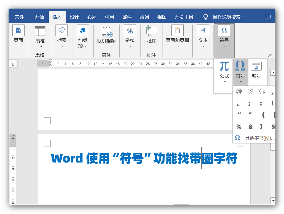Insert the percent sign symbol
The width and height of the screenshot is (284, 214).
click(x=239, y=127)
